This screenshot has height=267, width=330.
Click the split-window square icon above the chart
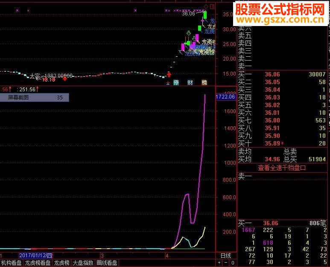[212, 7]
